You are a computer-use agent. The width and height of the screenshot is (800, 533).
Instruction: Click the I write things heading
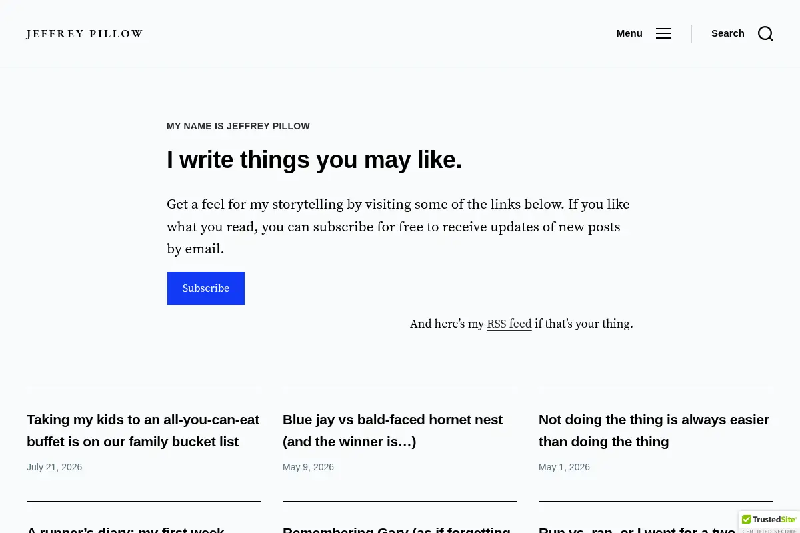click(314, 160)
